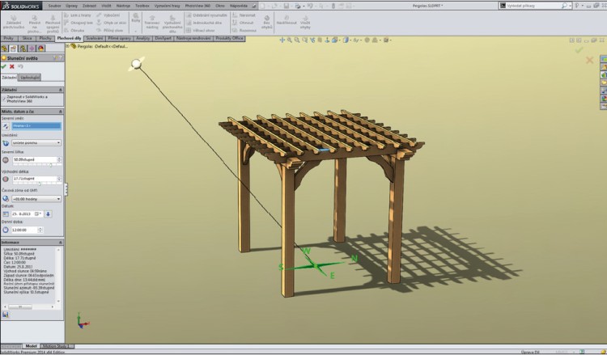Click the Rohy corners tool
This screenshot has height=355, width=607.
click(135, 18)
